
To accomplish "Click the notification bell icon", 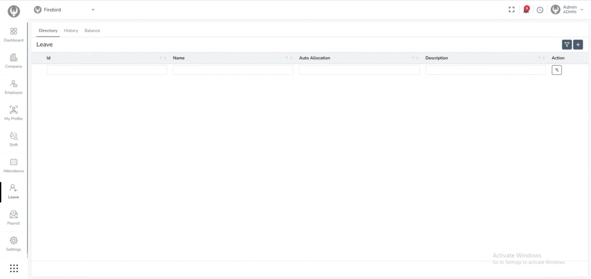I will tap(526, 10).
